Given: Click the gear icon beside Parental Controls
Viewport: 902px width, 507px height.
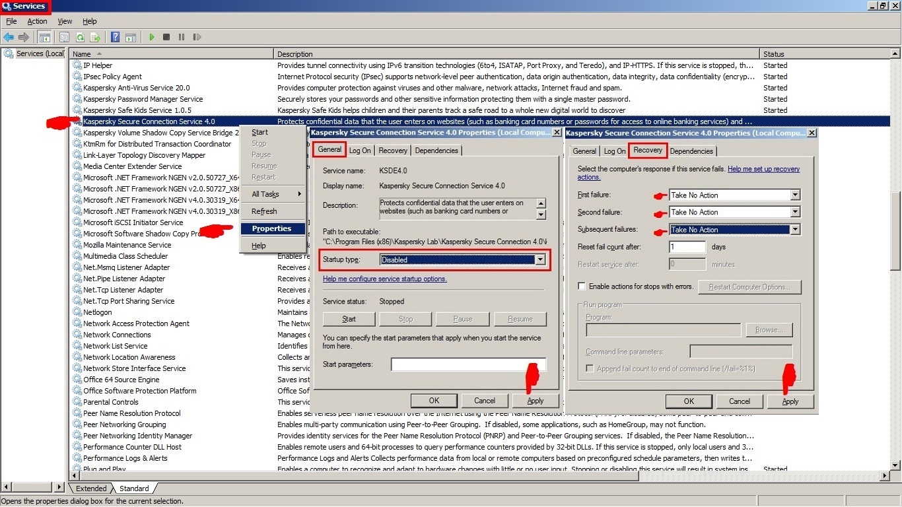Looking at the screenshot, I should pos(77,402).
